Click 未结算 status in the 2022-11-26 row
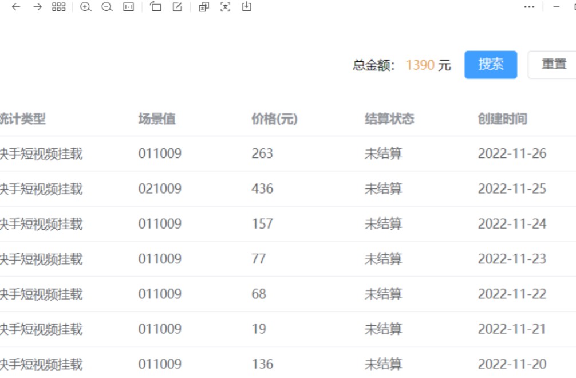 tap(383, 153)
